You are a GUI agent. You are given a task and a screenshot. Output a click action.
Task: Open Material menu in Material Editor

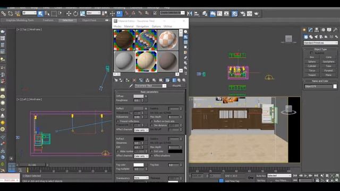point(129,27)
